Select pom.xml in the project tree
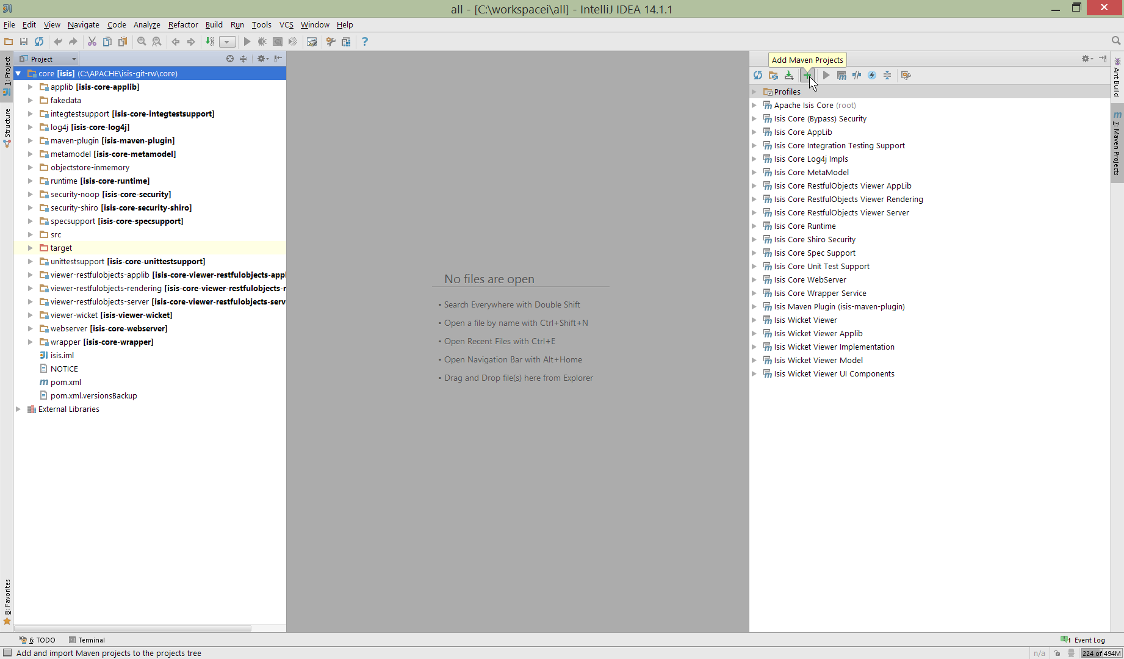Image resolution: width=1124 pixels, height=659 pixels. tap(65, 382)
